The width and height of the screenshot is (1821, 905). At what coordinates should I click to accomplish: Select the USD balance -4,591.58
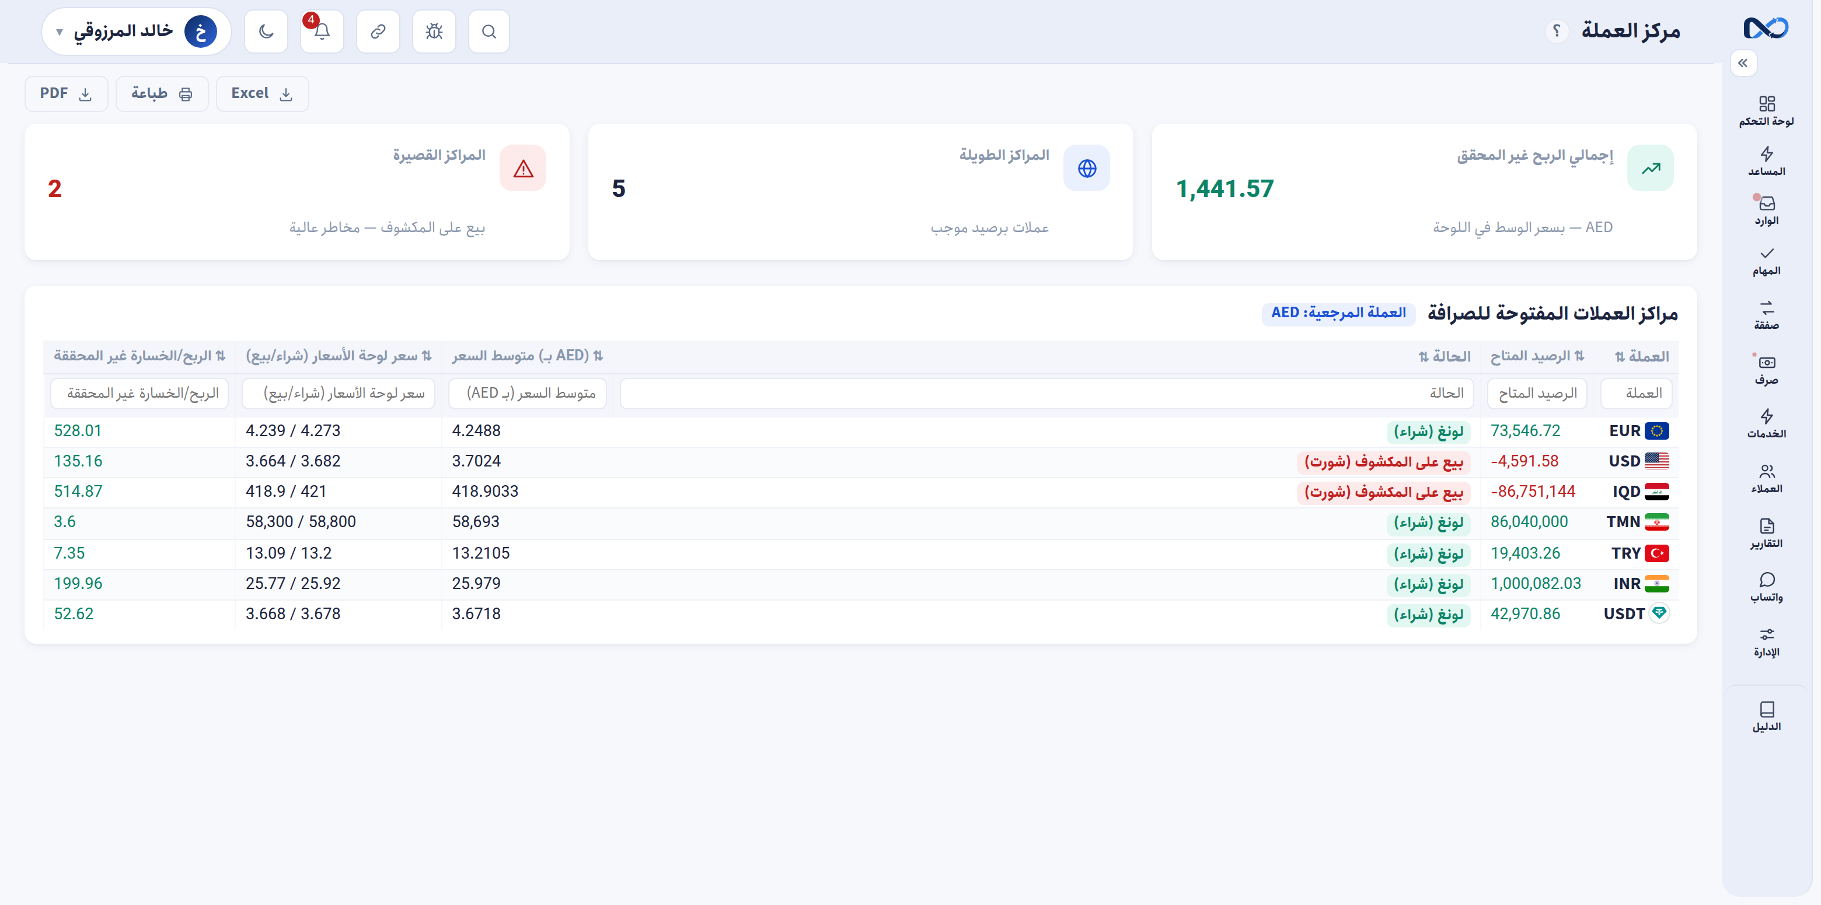click(x=1524, y=461)
